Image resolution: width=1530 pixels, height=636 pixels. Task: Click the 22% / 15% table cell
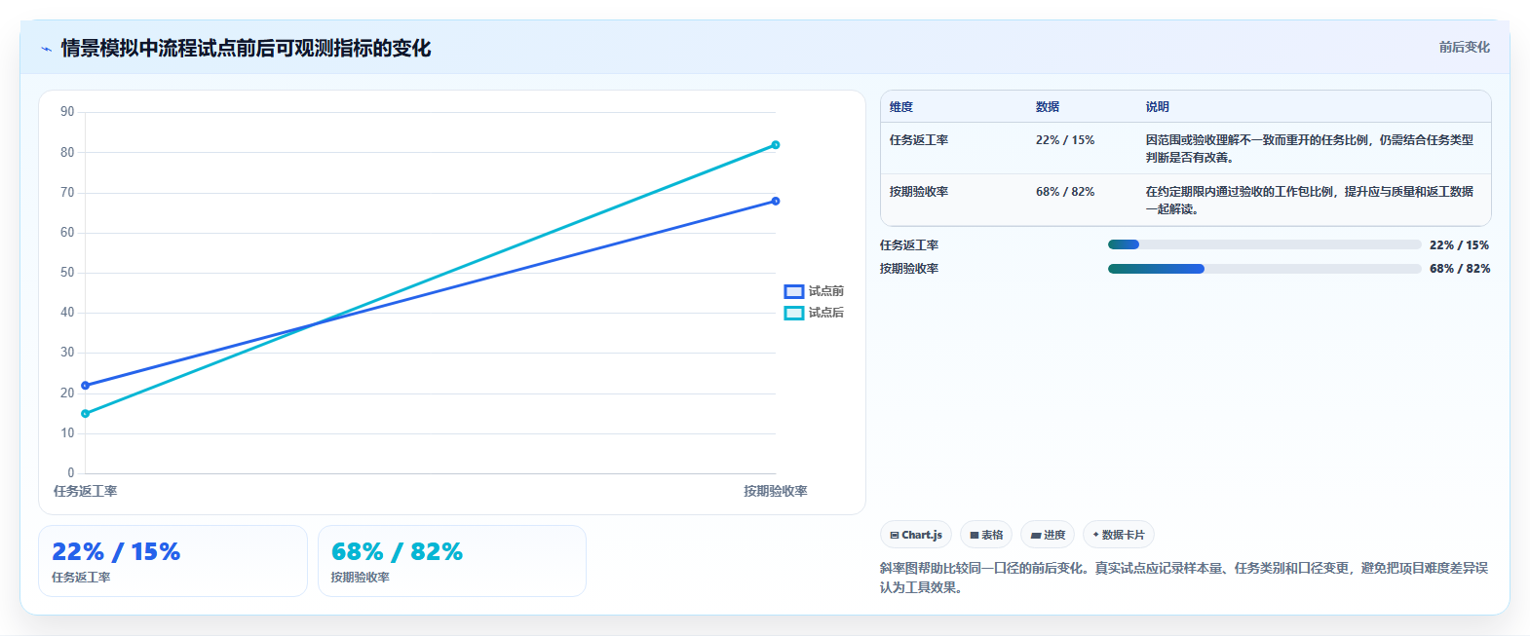coord(1065,140)
